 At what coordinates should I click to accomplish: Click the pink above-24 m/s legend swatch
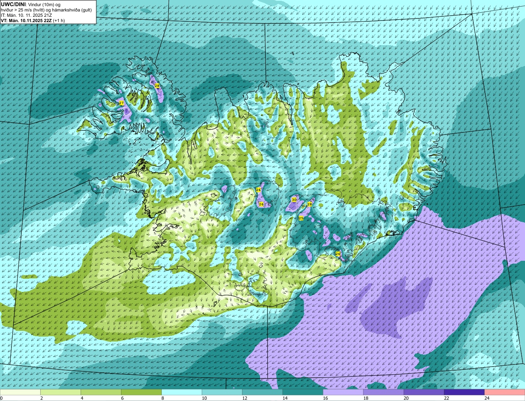pos(505,392)
